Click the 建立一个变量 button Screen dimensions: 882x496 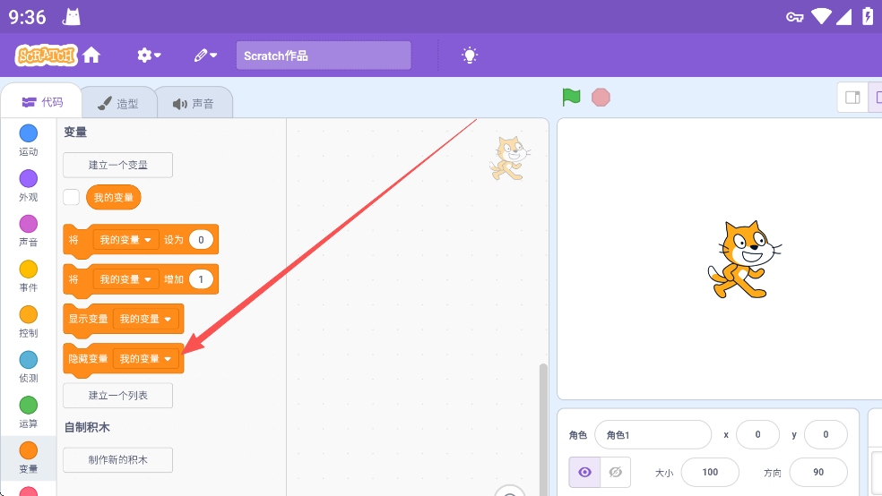(117, 165)
